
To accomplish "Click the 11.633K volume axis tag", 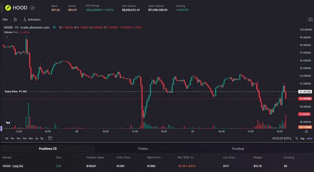I will (x=304, y=114).
